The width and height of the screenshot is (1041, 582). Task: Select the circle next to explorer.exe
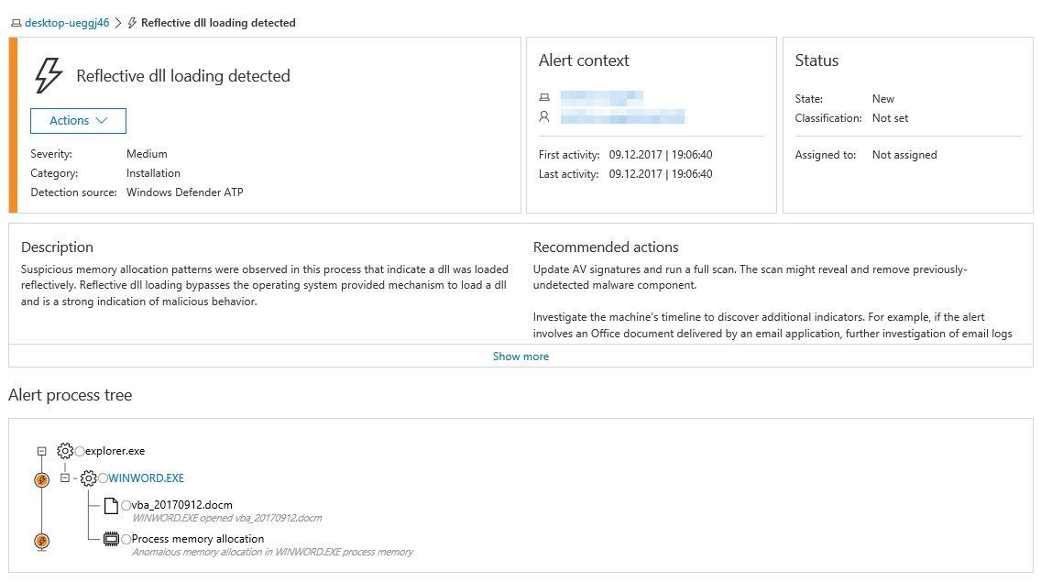click(81, 452)
